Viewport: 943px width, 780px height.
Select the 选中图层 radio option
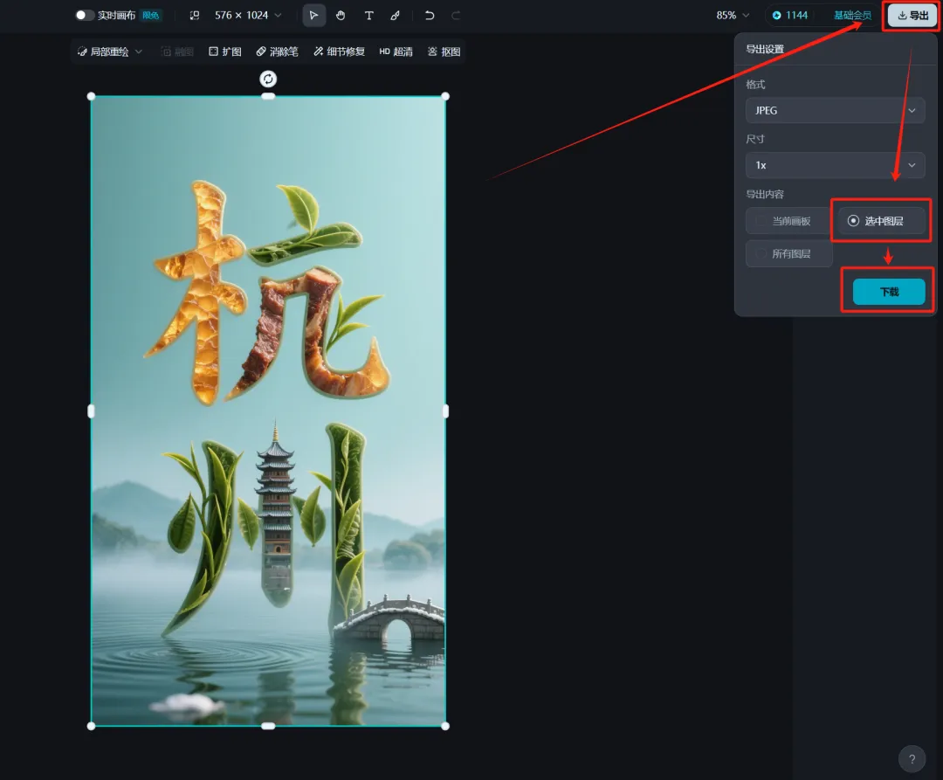click(x=882, y=221)
